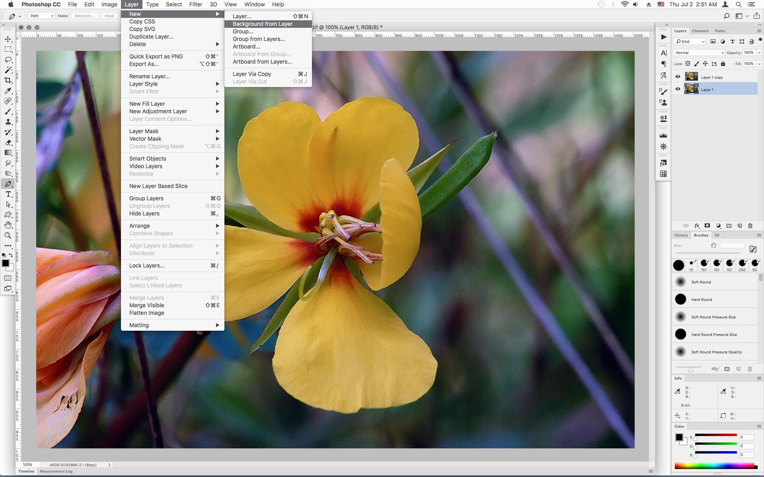Hide the Layer 1 copy layer

pyautogui.click(x=678, y=77)
